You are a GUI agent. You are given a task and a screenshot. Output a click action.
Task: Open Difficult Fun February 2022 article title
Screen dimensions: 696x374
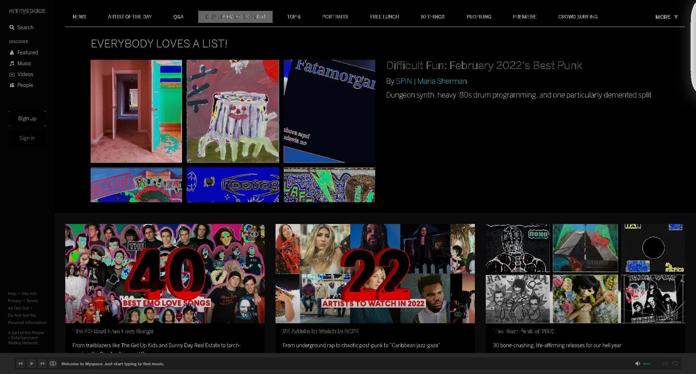coord(484,65)
